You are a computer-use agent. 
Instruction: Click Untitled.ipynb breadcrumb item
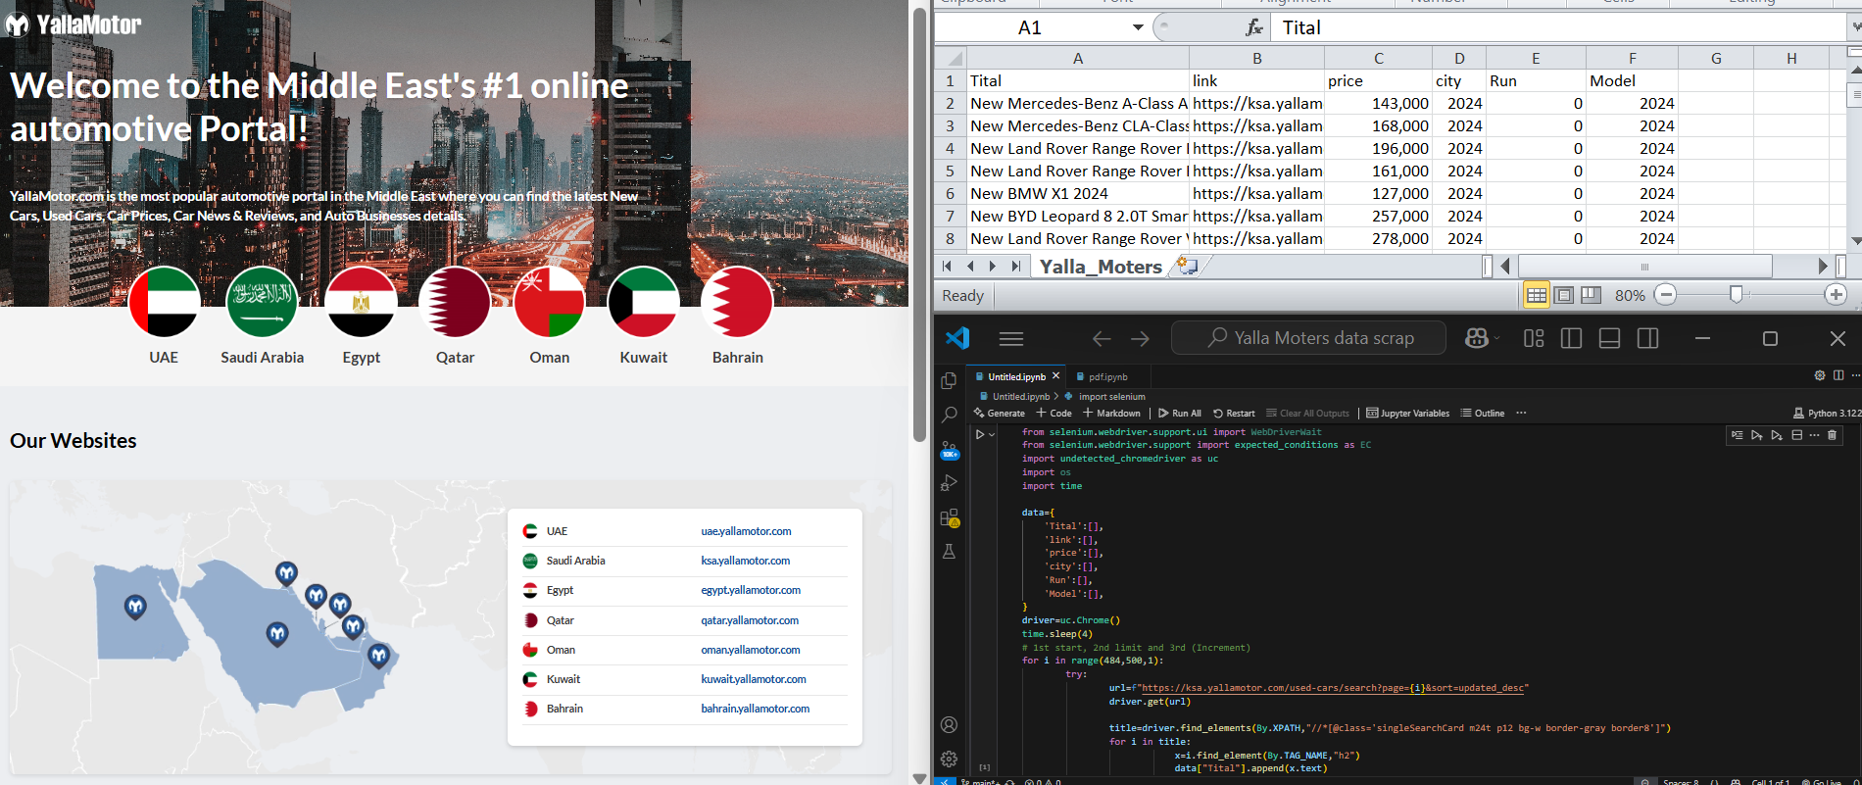pos(1014,397)
